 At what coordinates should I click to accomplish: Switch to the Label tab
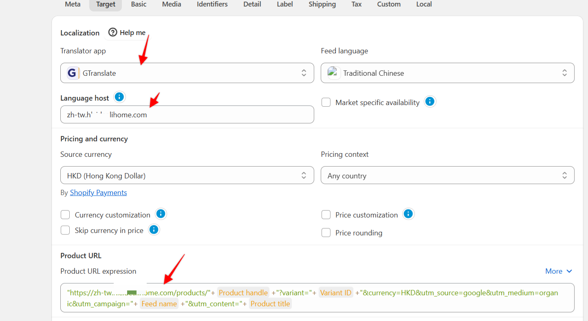(x=285, y=4)
